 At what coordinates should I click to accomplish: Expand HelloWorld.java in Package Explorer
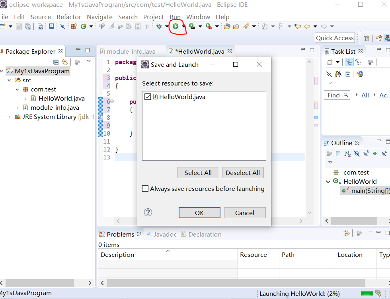tap(25, 99)
